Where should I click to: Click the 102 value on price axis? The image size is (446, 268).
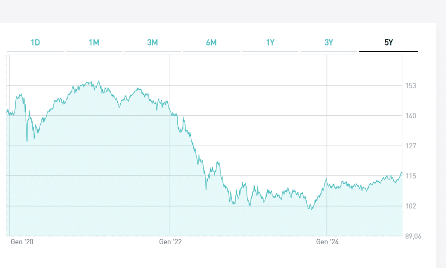tap(411, 206)
